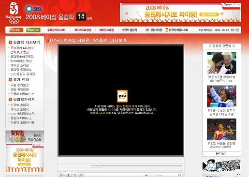Click the next track button in player
Screen dimensions: 249x179
[x=81, y=175]
